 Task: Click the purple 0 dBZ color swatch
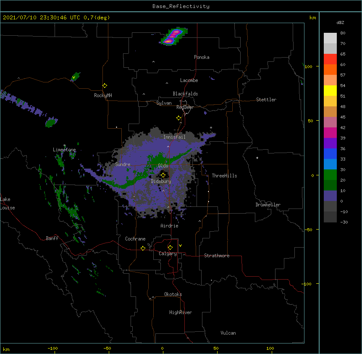(x=330, y=196)
